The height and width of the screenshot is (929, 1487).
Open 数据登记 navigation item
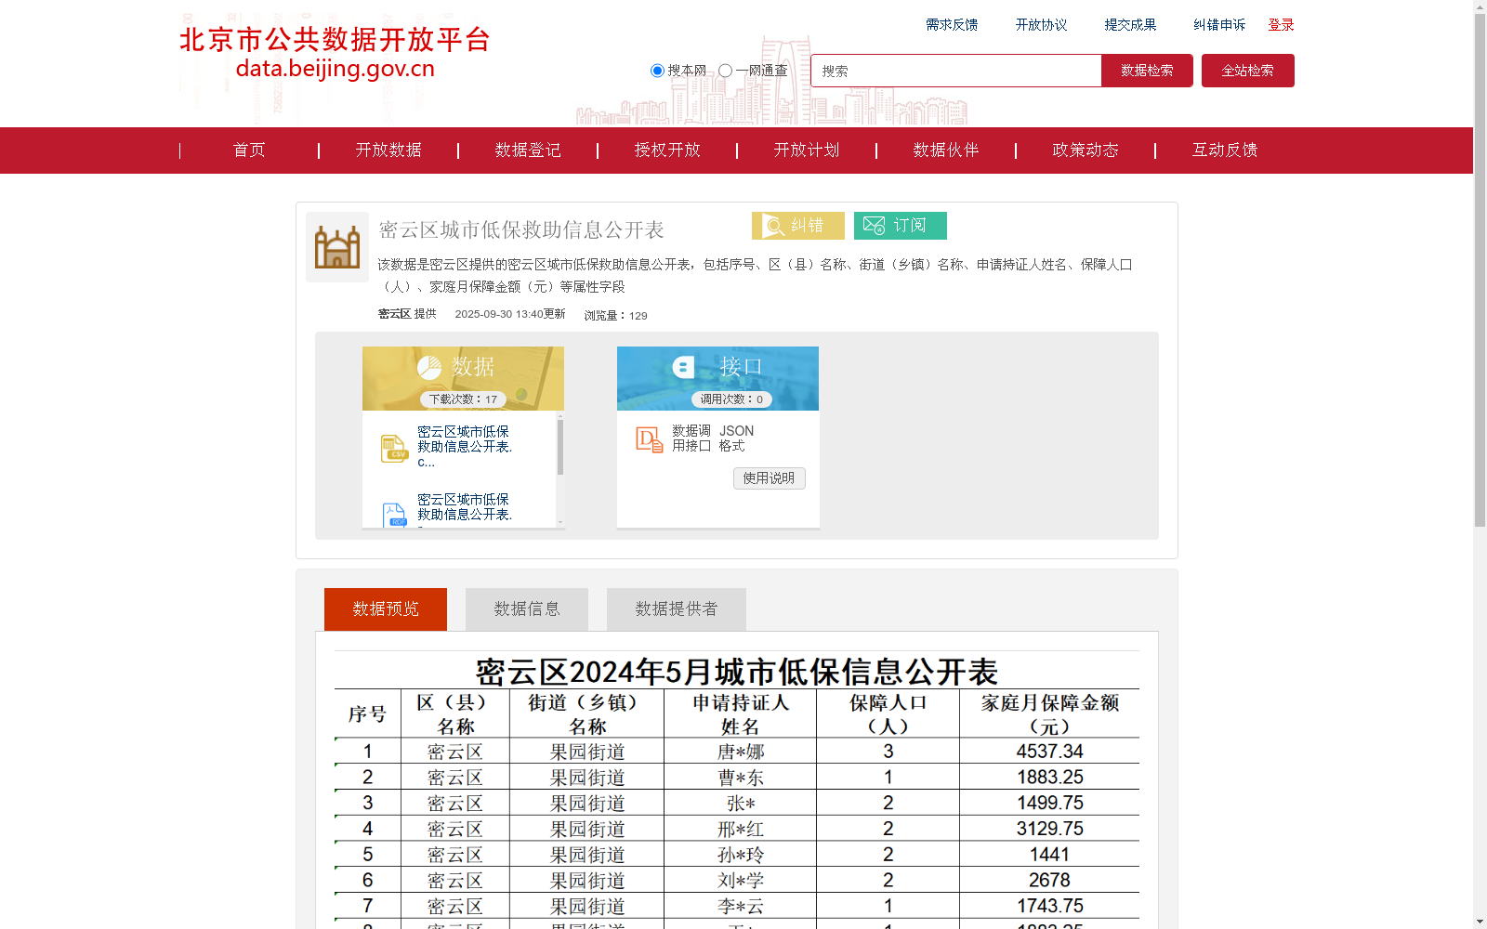pos(528,150)
